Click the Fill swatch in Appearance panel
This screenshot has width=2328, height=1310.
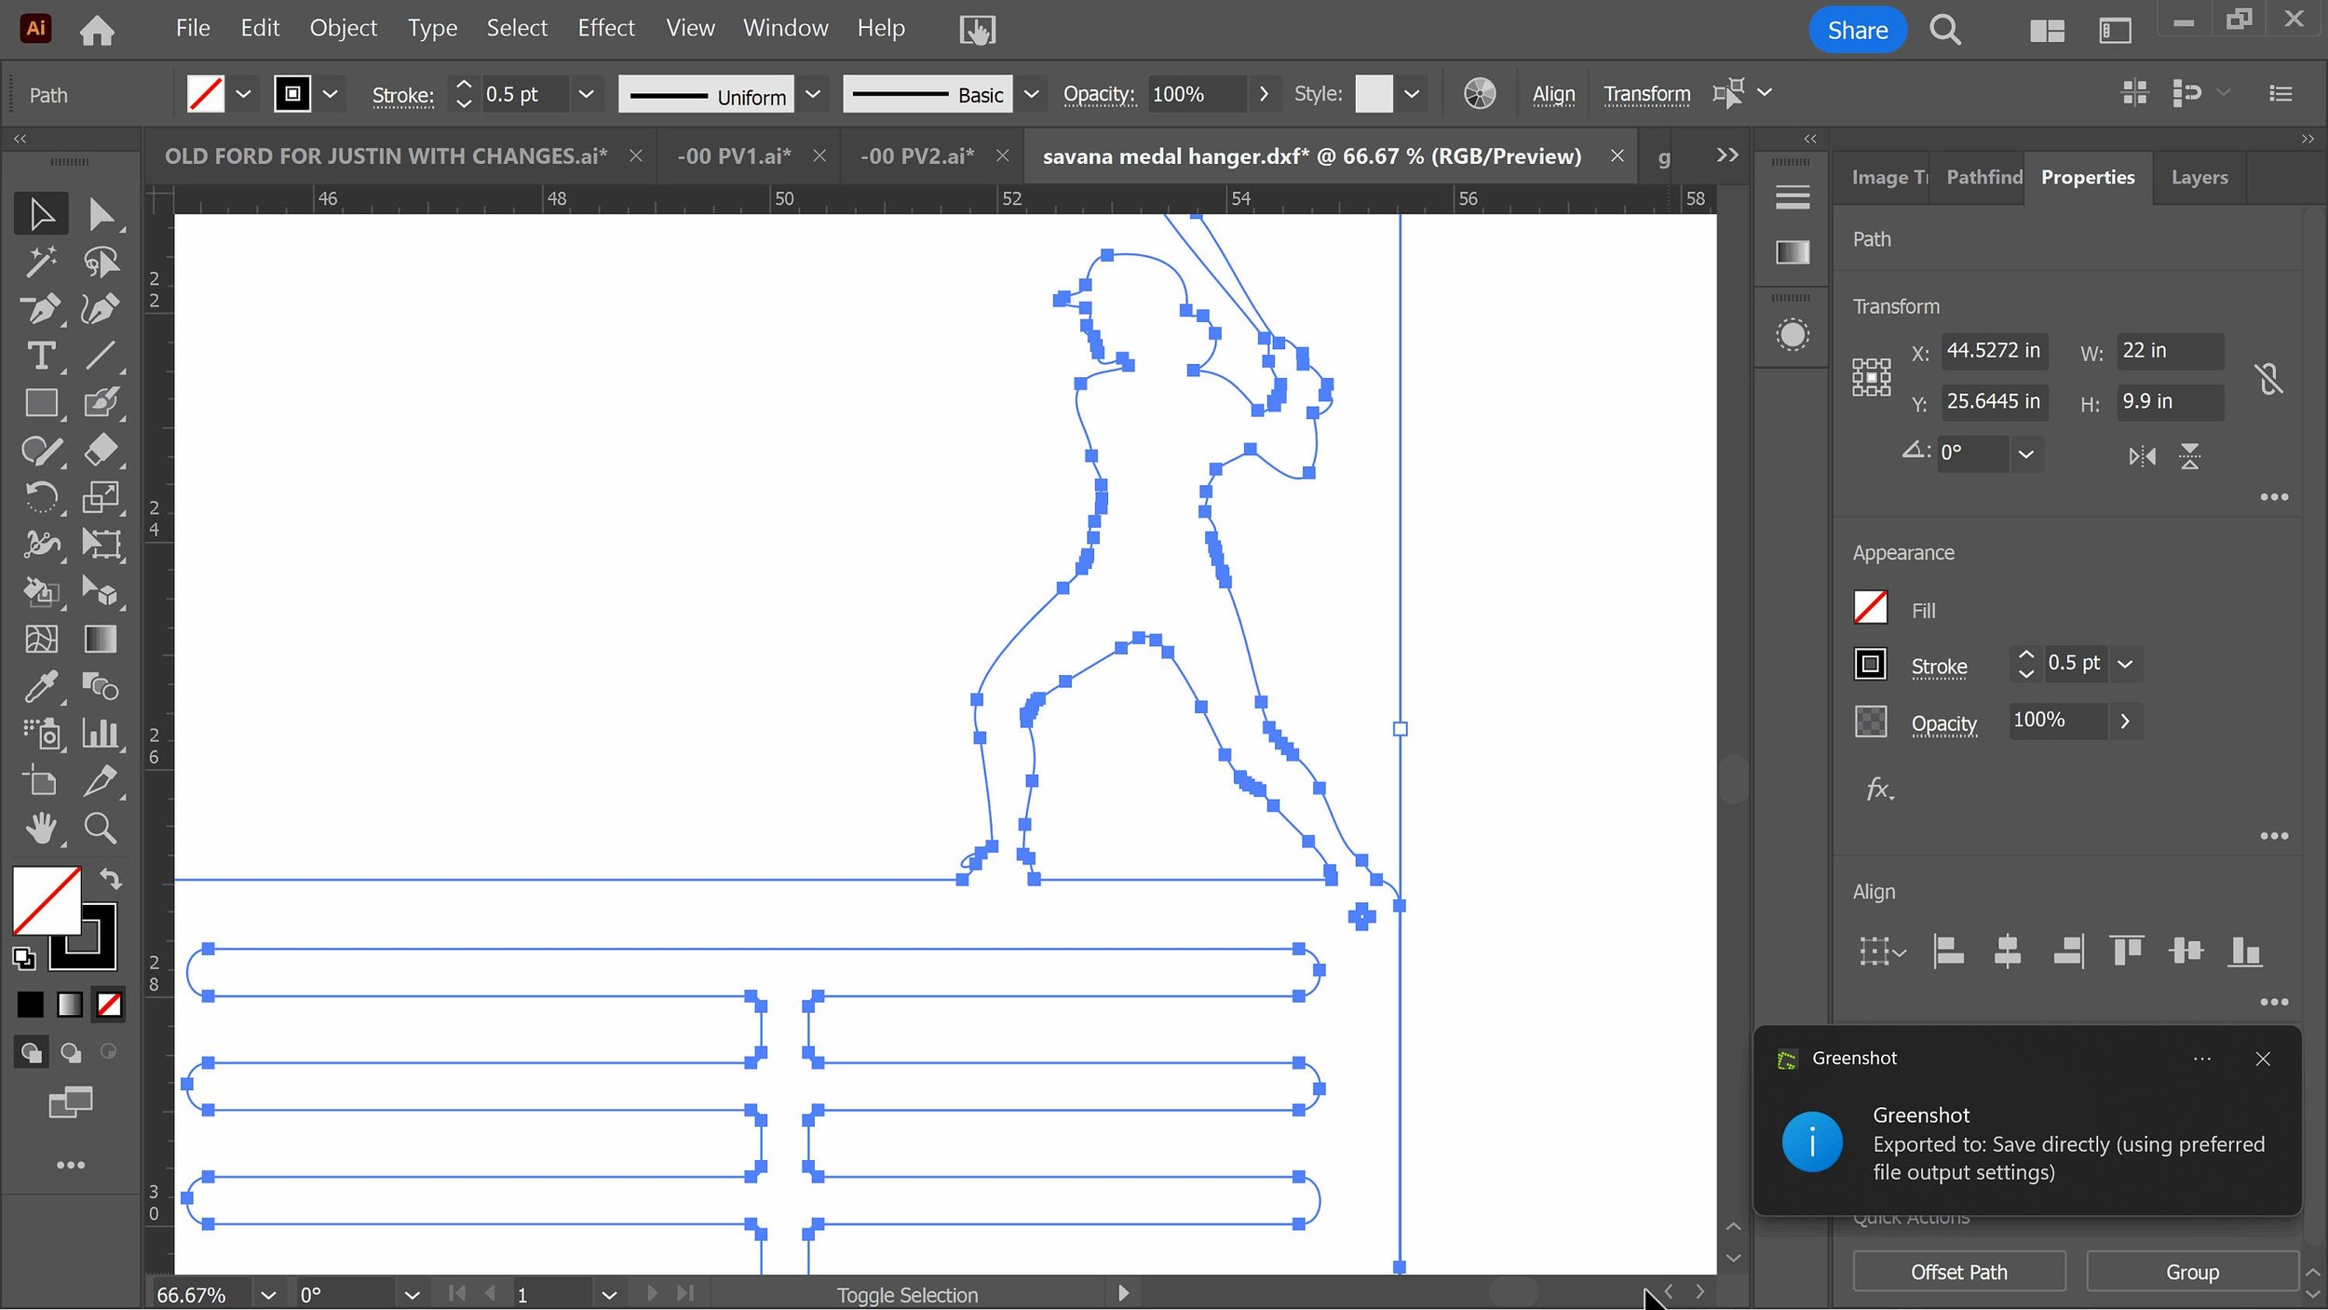pyautogui.click(x=1870, y=608)
